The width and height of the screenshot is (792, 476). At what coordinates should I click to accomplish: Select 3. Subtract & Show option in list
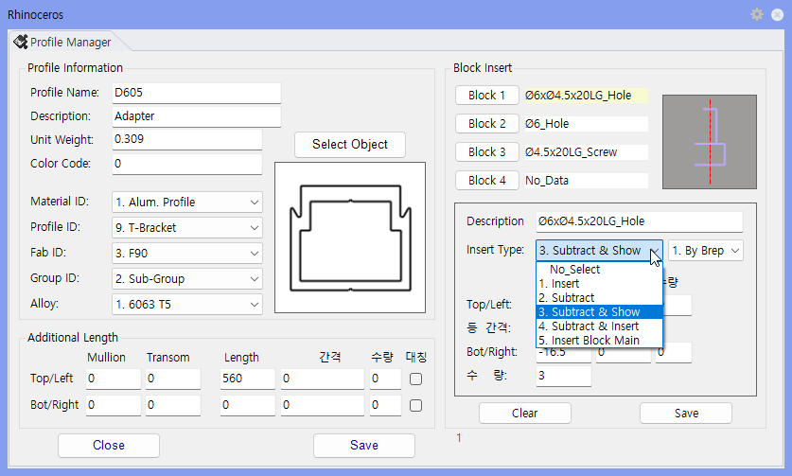coord(599,311)
